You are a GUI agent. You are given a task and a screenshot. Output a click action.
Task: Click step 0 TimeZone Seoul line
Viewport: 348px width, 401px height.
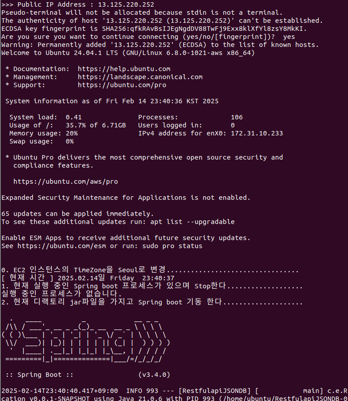point(150,270)
